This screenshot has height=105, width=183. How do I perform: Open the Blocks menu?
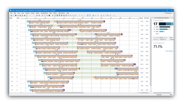click(55, 13)
